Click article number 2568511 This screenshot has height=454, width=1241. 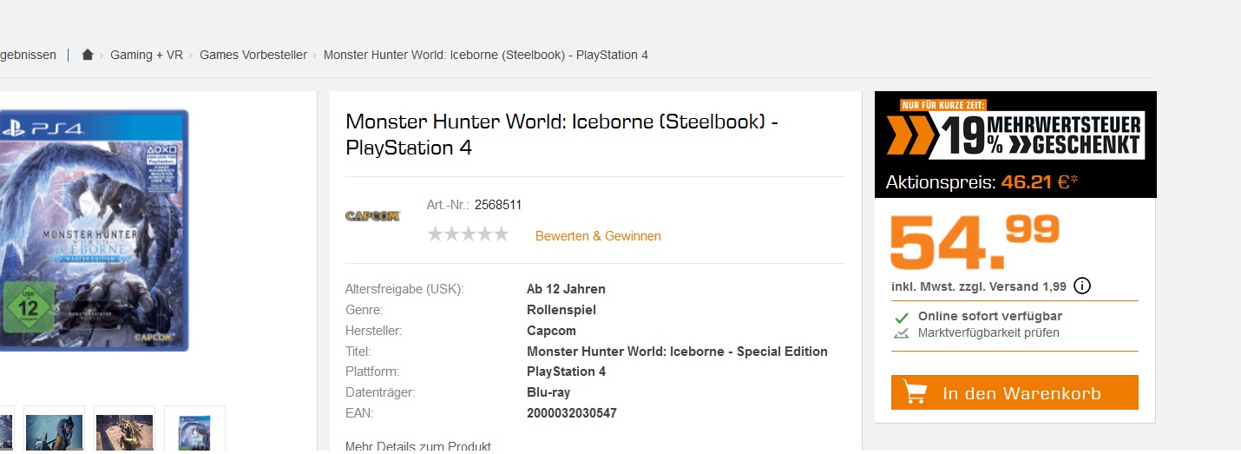click(498, 205)
